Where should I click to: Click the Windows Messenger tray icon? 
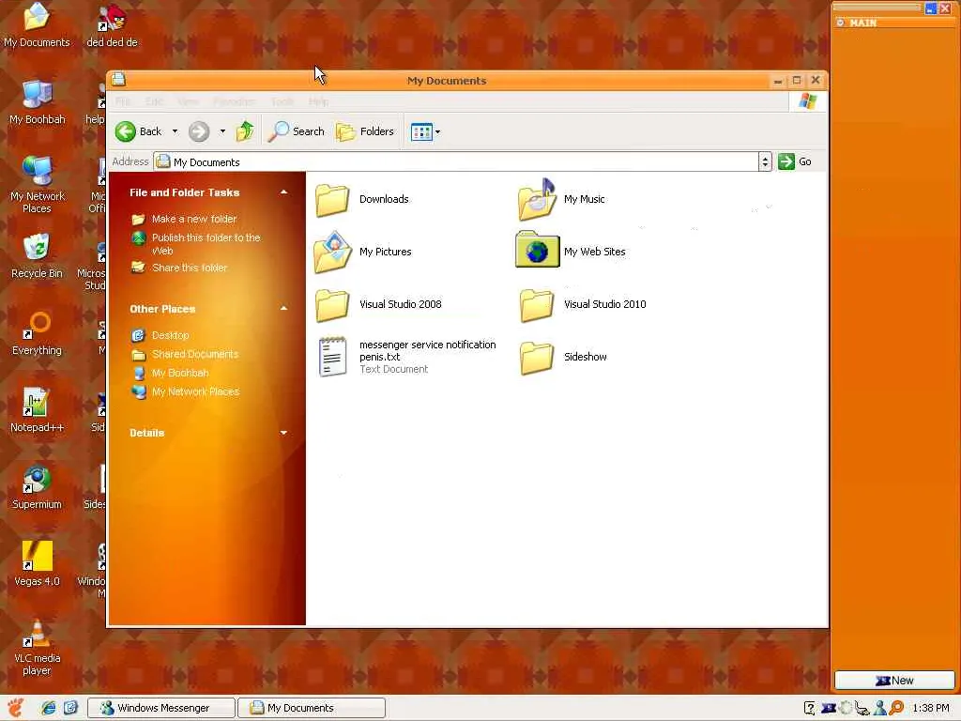879,708
